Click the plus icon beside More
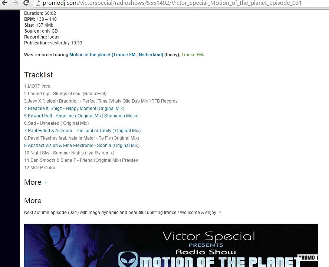Screen dimensions: 329x267 tap(46, 183)
